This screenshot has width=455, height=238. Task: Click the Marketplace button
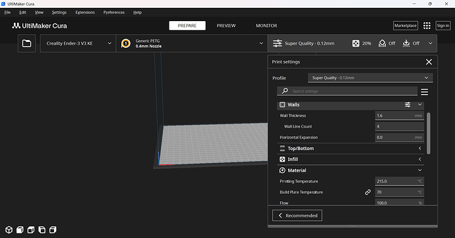tap(406, 26)
